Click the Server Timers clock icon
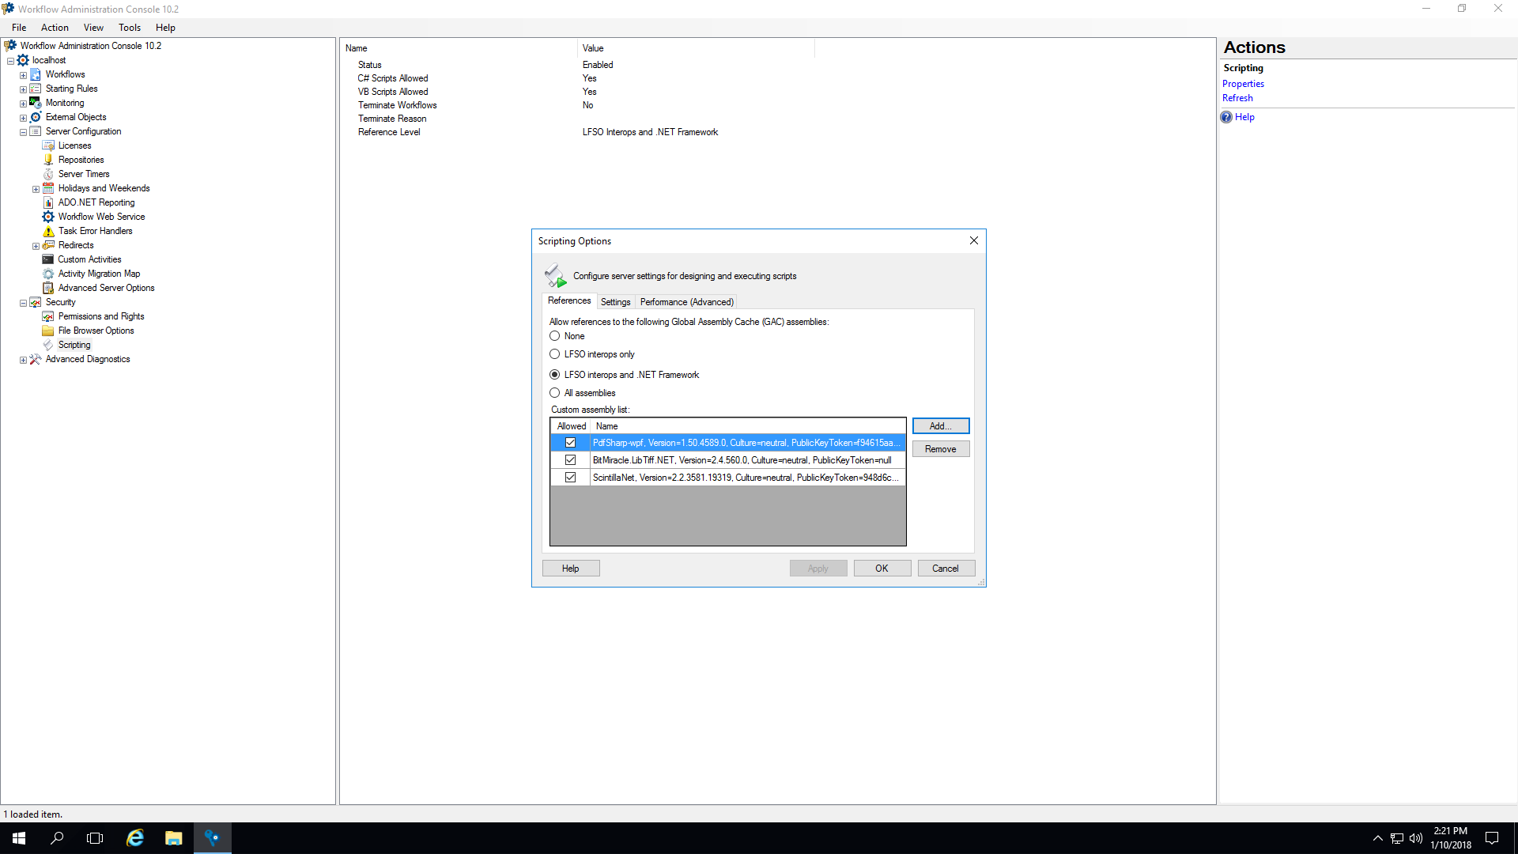The width and height of the screenshot is (1518, 854). 48,174
